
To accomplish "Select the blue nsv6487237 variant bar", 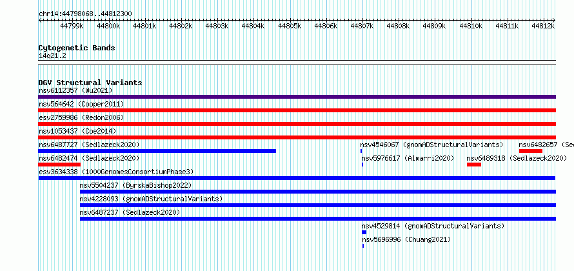I will pyautogui.click(x=318, y=219).
